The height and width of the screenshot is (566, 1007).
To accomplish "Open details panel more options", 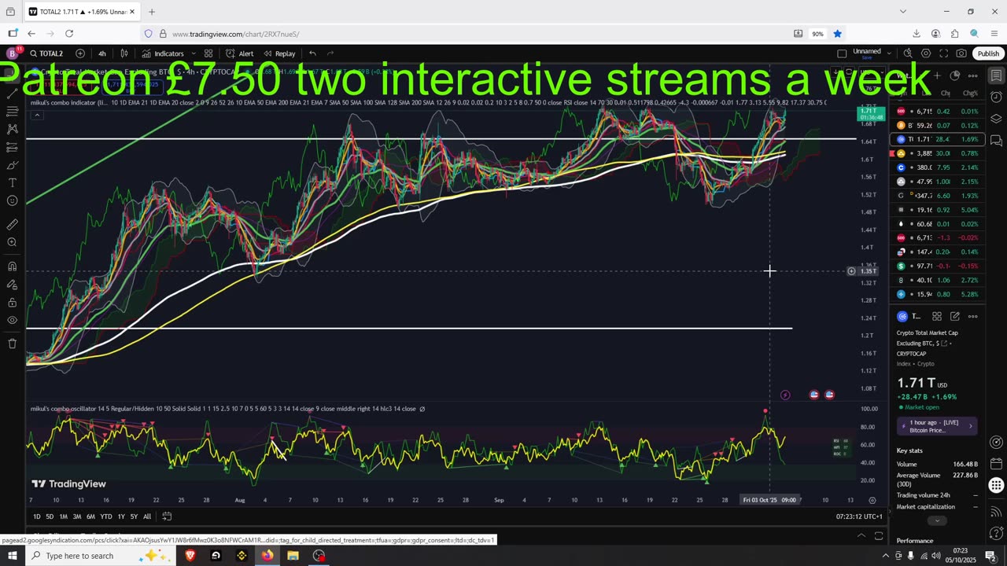I will [972, 316].
